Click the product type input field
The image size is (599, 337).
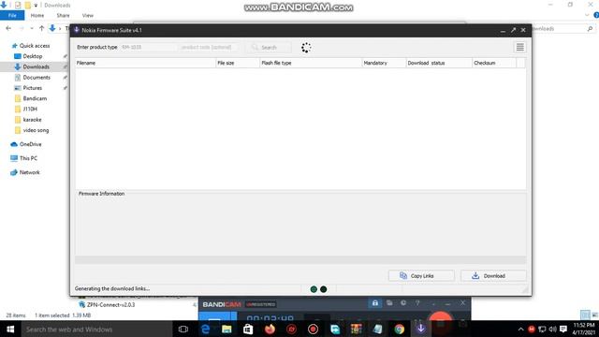coord(148,48)
